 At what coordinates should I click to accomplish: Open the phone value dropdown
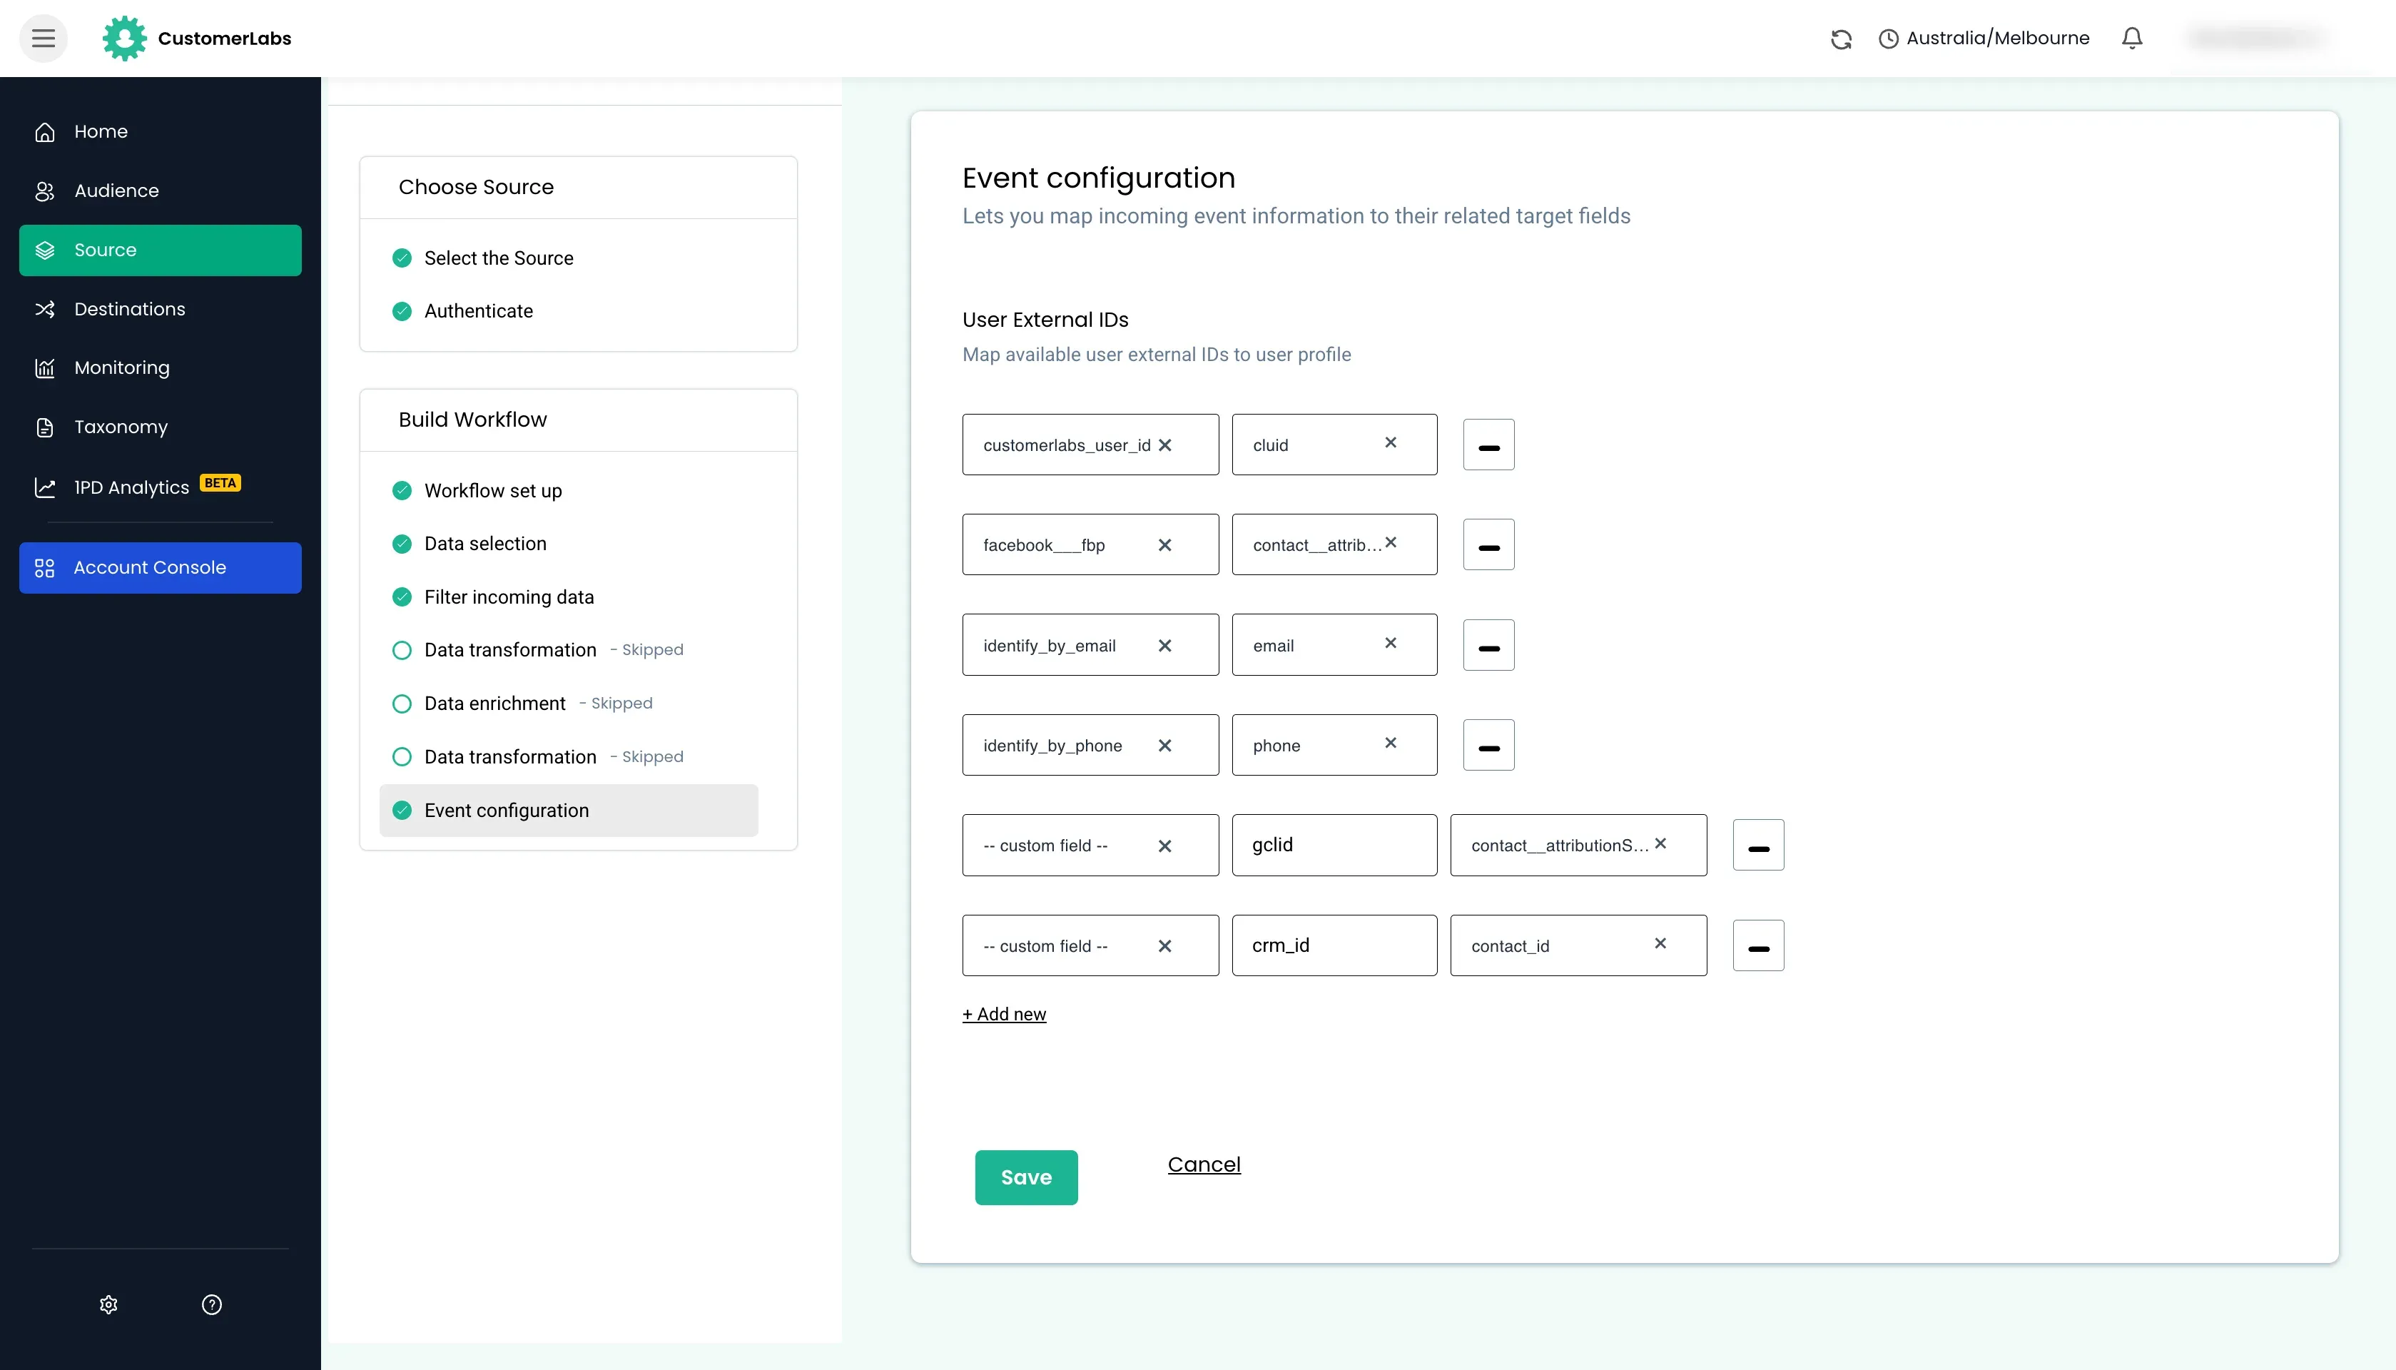click(1334, 745)
